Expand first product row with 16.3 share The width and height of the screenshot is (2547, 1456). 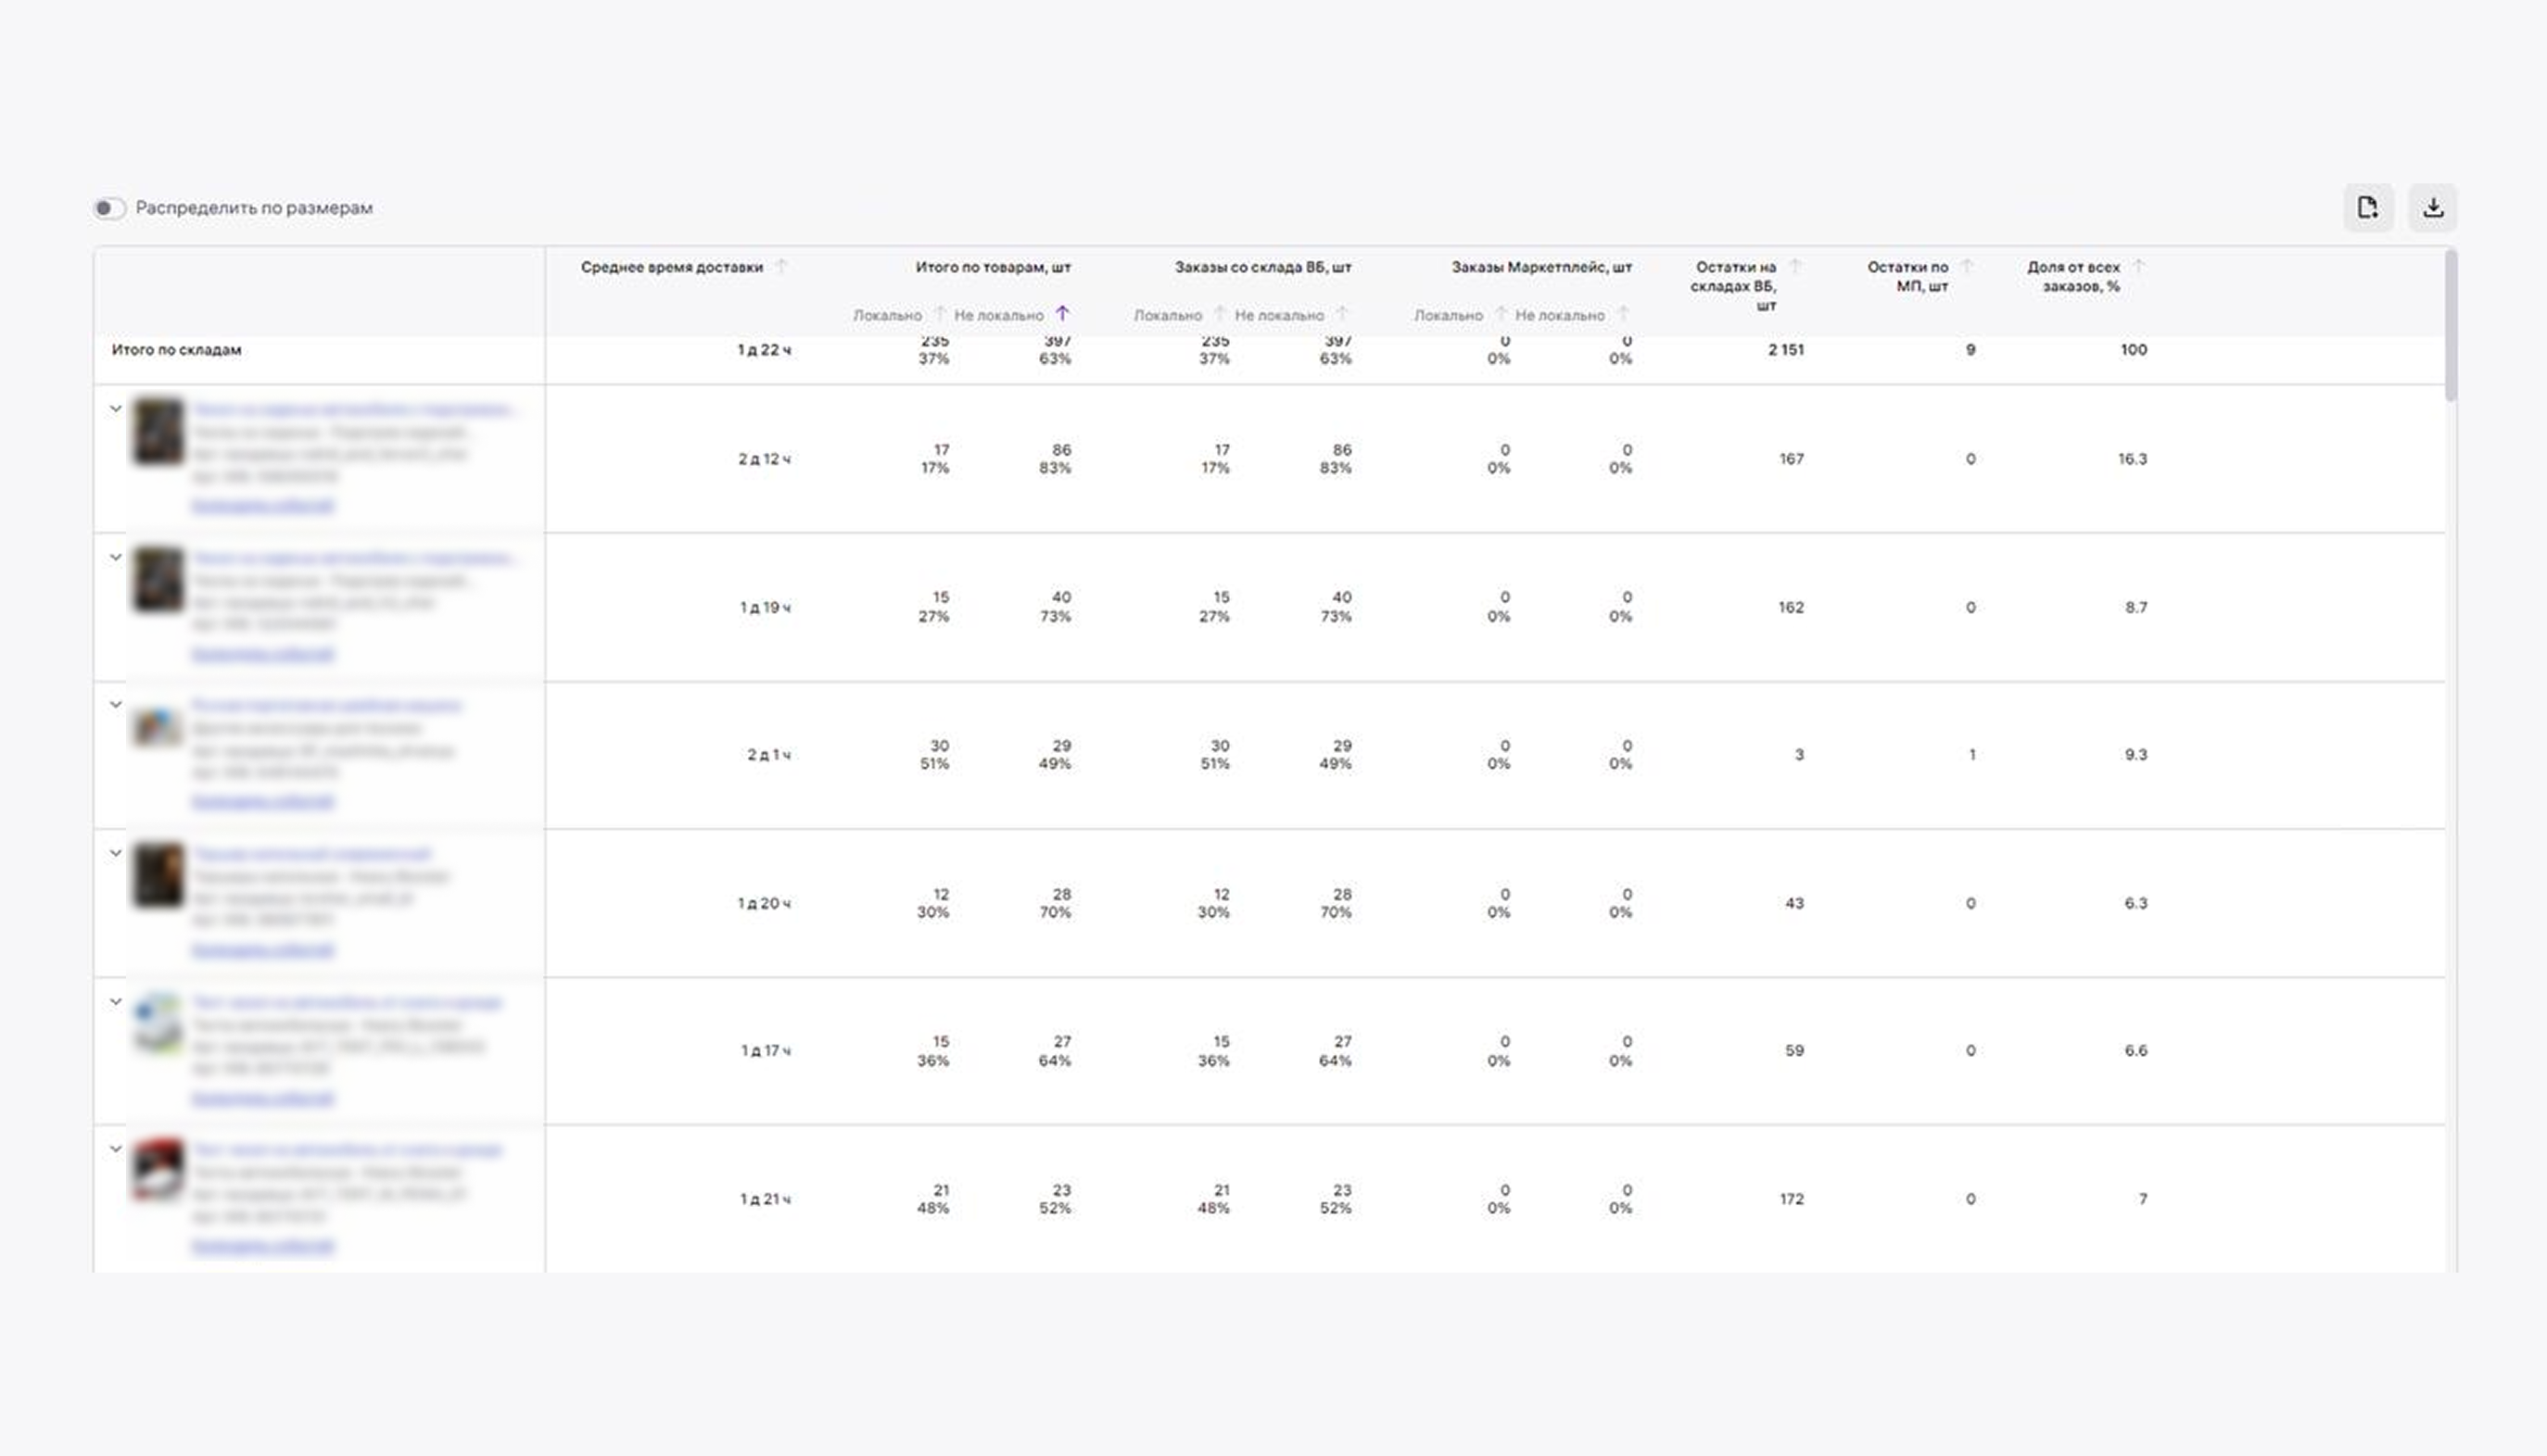(x=116, y=409)
